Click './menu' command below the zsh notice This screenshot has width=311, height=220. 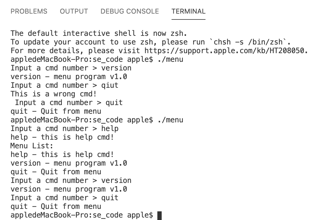click(x=170, y=59)
